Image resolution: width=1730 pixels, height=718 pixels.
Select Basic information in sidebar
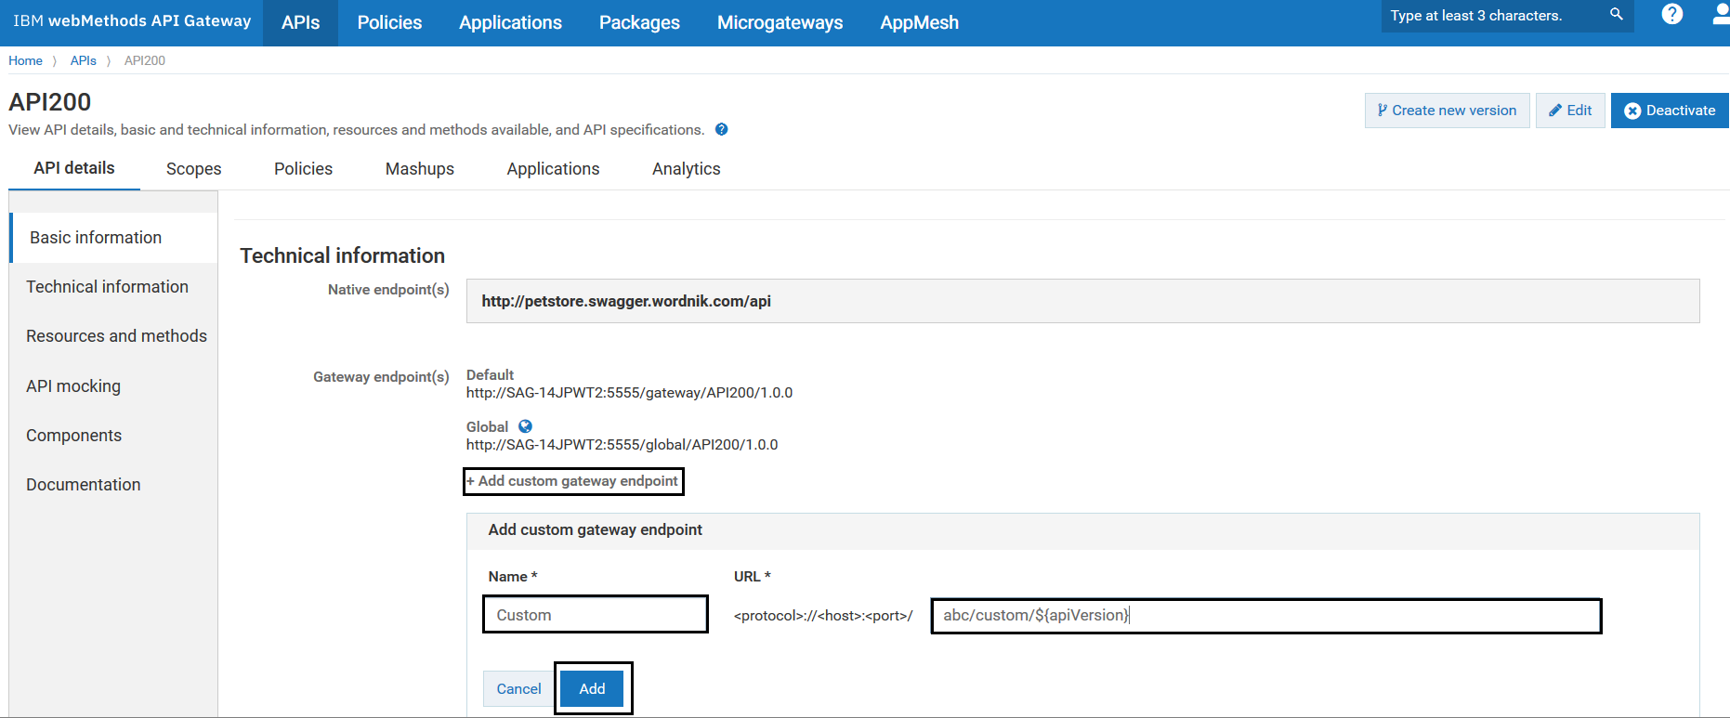pyautogui.click(x=113, y=238)
